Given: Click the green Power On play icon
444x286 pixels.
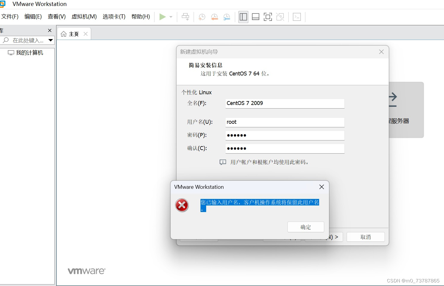Looking at the screenshot, I should [x=162, y=17].
